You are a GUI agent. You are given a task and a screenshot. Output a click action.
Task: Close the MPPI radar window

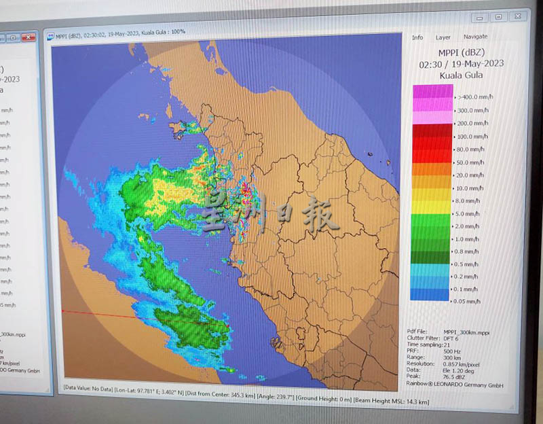519,16
